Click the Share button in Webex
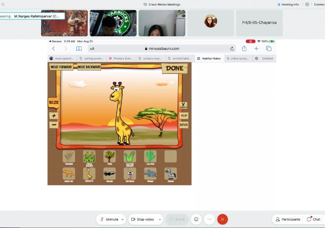The image size is (325, 228). pos(177,219)
